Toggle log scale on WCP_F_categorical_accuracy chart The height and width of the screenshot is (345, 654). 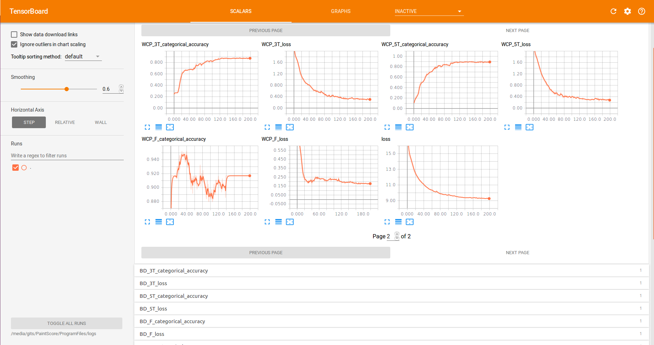pos(159,222)
